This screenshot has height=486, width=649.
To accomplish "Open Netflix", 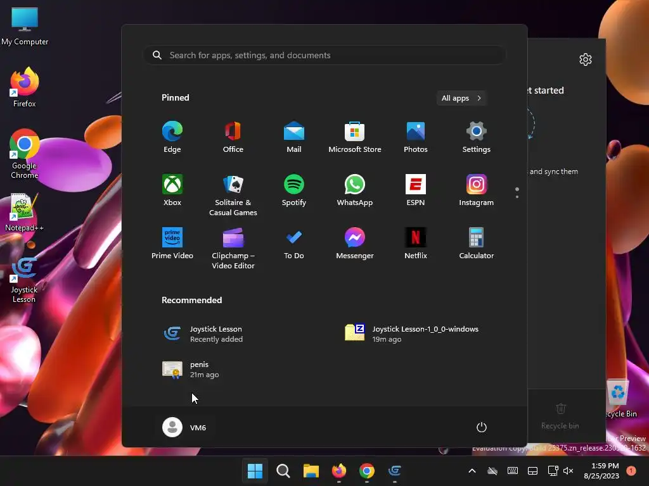I will point(416,244).
